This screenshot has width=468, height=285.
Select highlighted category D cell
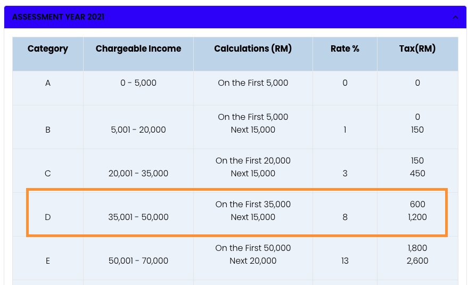click(48, 217)
